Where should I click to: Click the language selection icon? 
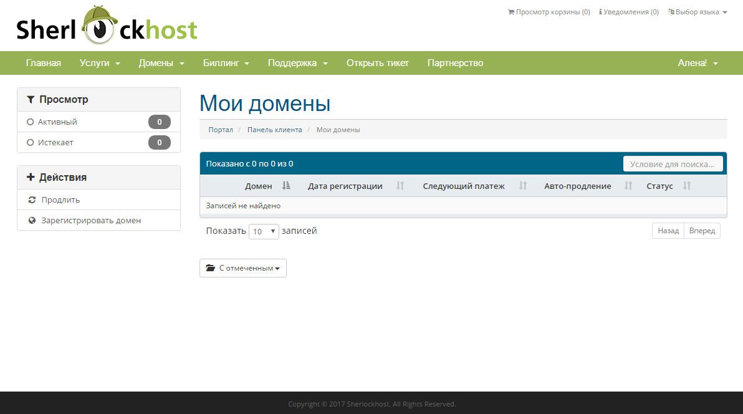pos(671,12)
